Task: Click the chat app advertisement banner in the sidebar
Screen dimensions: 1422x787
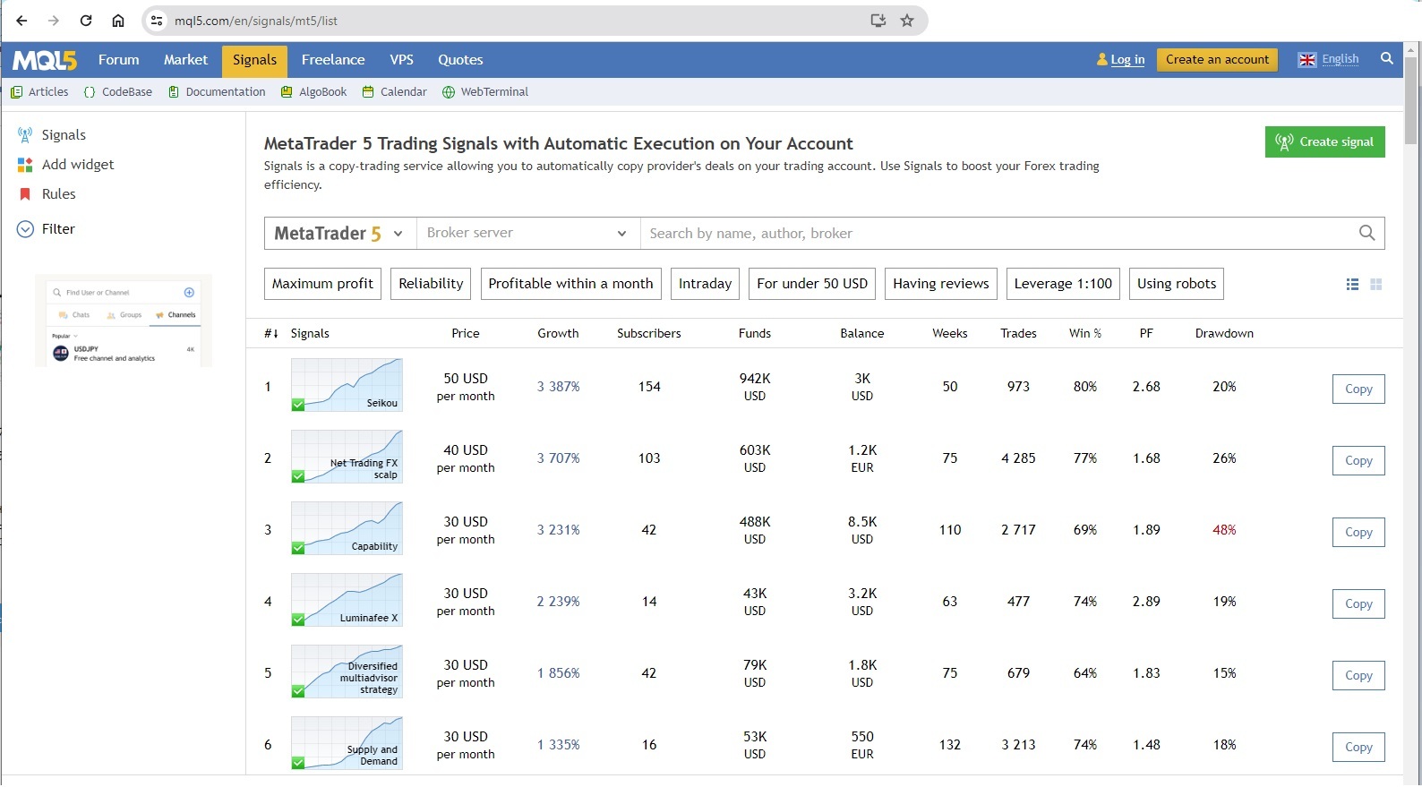Action: 124,321
